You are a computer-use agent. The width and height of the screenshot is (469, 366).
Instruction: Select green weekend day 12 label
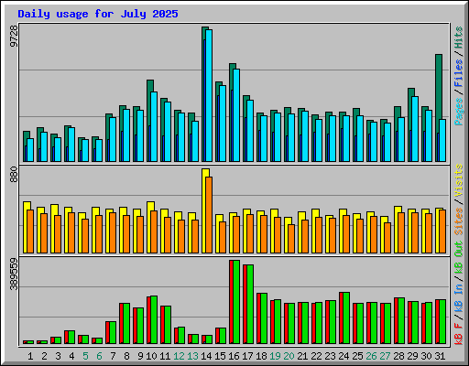tap(179, 356)
